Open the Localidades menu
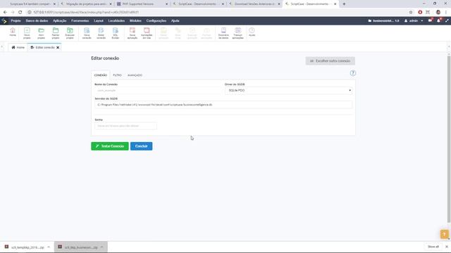451x253 pixels. coord(116,20)
